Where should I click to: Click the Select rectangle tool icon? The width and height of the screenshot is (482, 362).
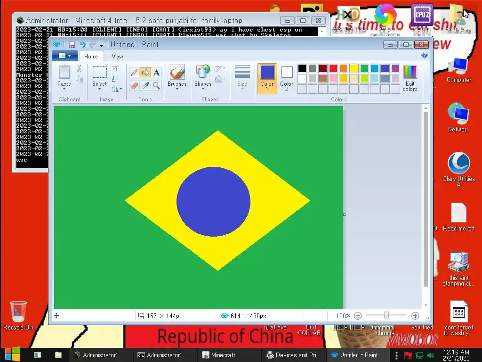pyautogui.click(x=100, y=72)
